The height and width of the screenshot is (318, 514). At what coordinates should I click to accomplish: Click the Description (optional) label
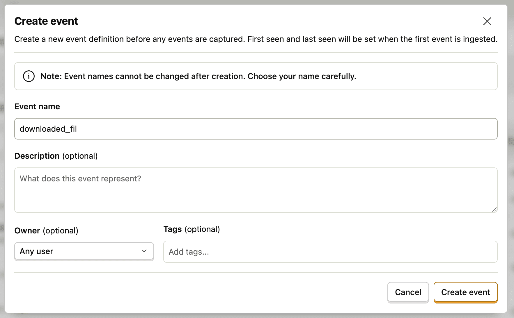pyautogui.click(x=56, y=156)
